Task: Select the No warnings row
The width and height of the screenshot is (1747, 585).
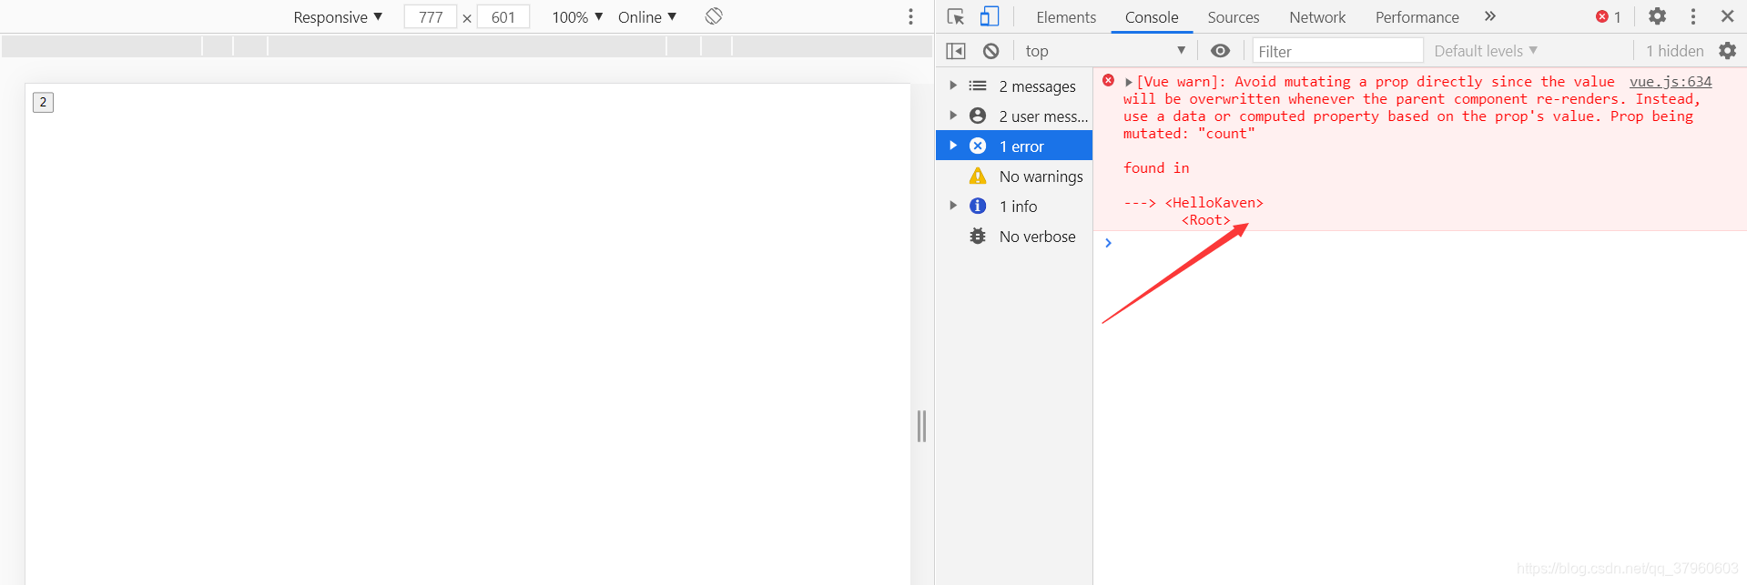Action: 1014,176
